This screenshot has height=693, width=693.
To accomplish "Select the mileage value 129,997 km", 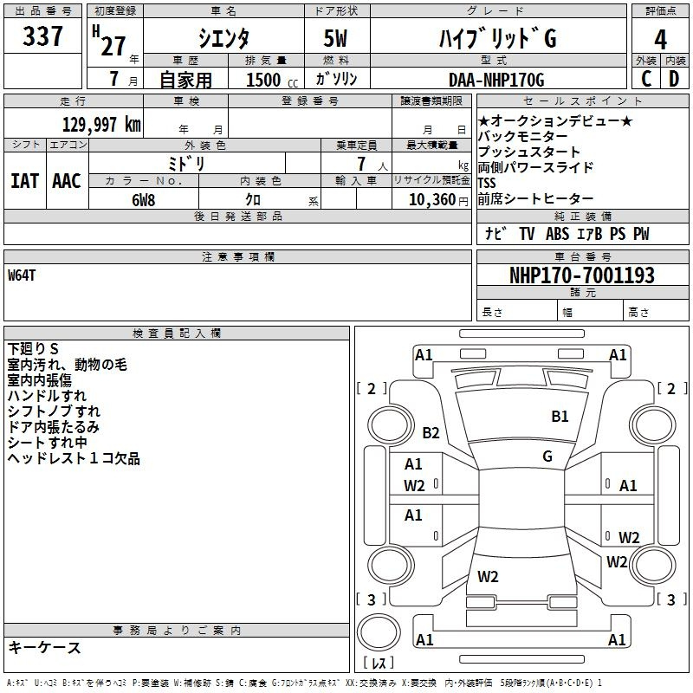I will 101,125.
